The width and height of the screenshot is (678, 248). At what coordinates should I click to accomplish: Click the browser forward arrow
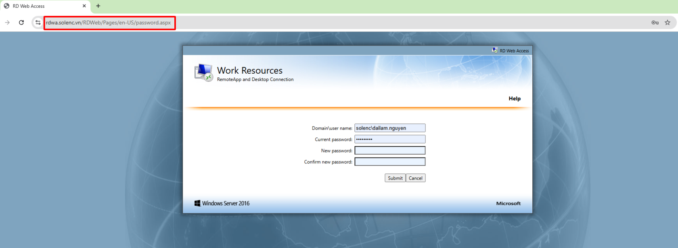coord(7,23)
